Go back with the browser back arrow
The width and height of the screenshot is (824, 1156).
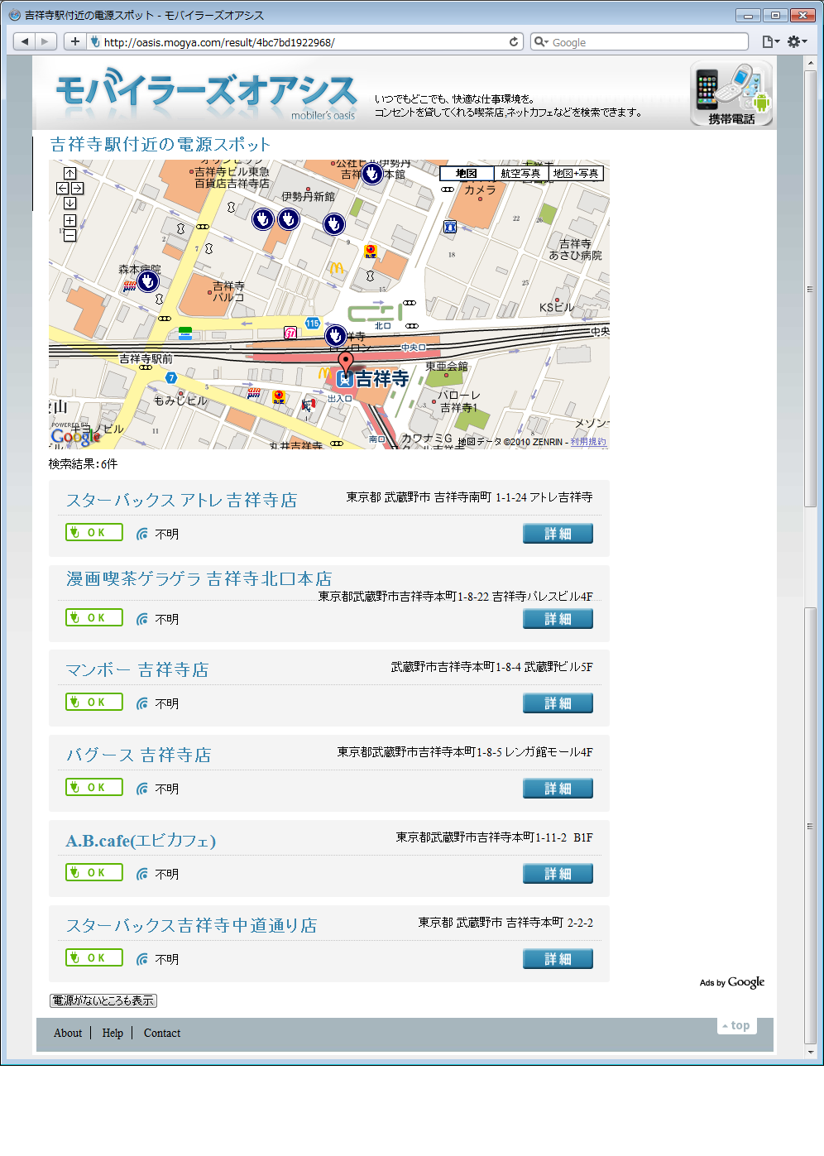pos(24,41)
